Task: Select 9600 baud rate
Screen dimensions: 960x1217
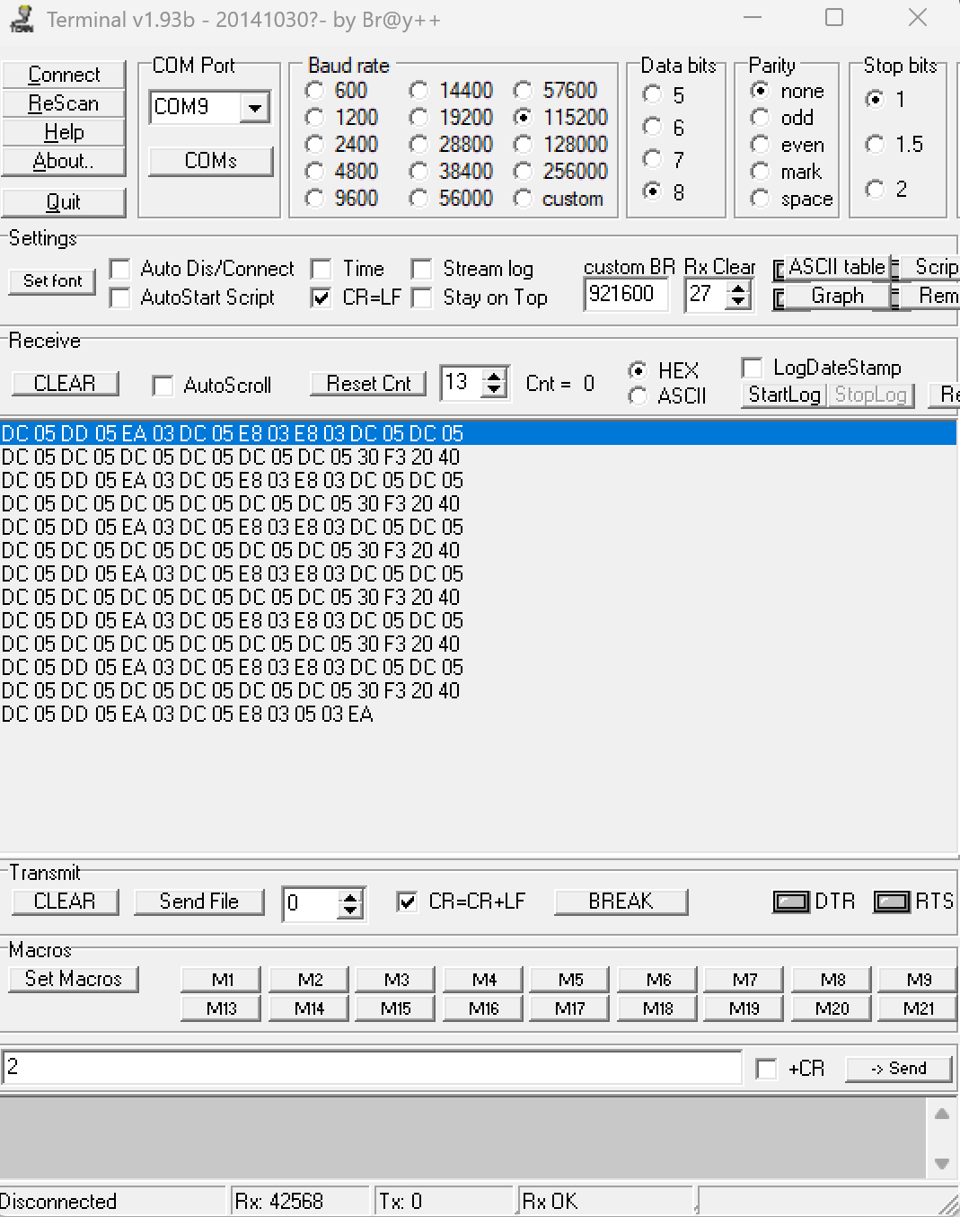Action: (x=314, y=199)
